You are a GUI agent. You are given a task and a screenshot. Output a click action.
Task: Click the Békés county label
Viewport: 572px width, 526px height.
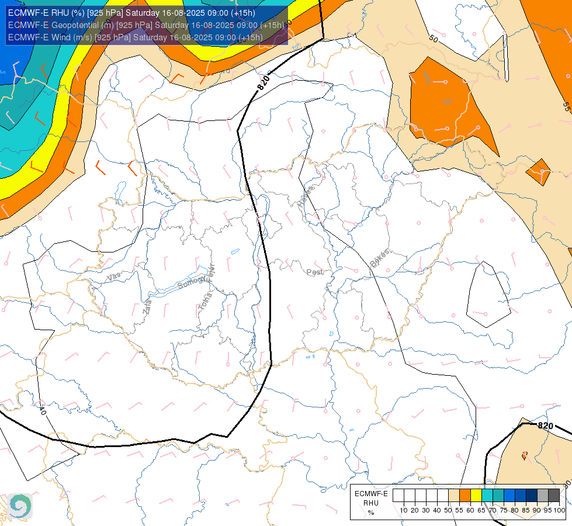(x=380, y=258)
